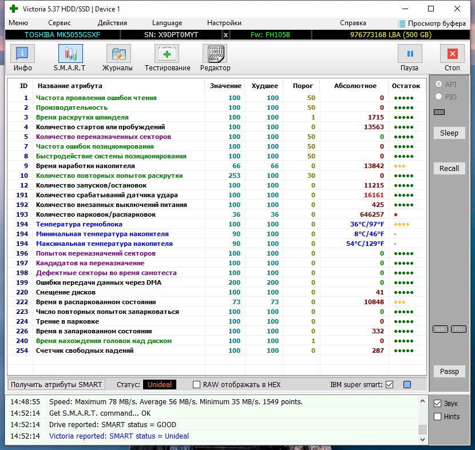475x450 pixels.
Task: Click the Пауза pause icon
Action: (410, 54)
